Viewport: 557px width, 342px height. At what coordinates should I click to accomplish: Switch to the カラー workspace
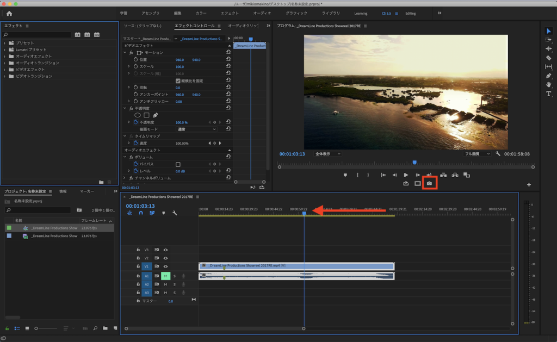(201, 13)
